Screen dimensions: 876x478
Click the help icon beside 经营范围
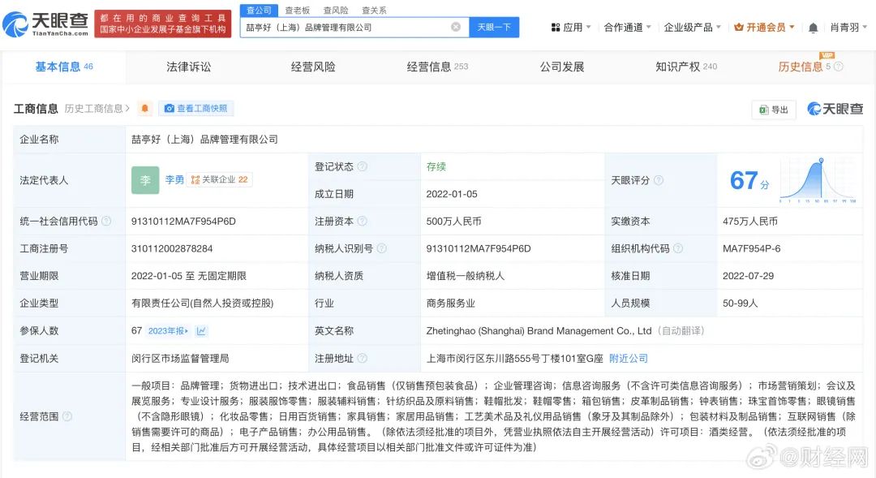tap(67, 416)
